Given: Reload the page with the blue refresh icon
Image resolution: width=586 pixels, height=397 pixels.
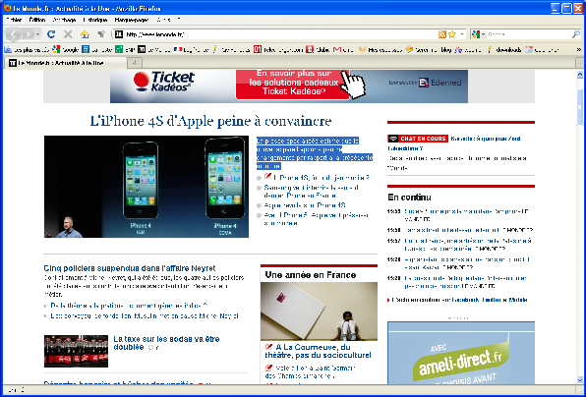Looking at the screenshot, I should tap(51, 34).
